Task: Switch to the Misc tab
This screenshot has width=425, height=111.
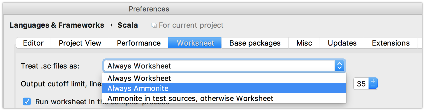Action: (x=304, y=43)
